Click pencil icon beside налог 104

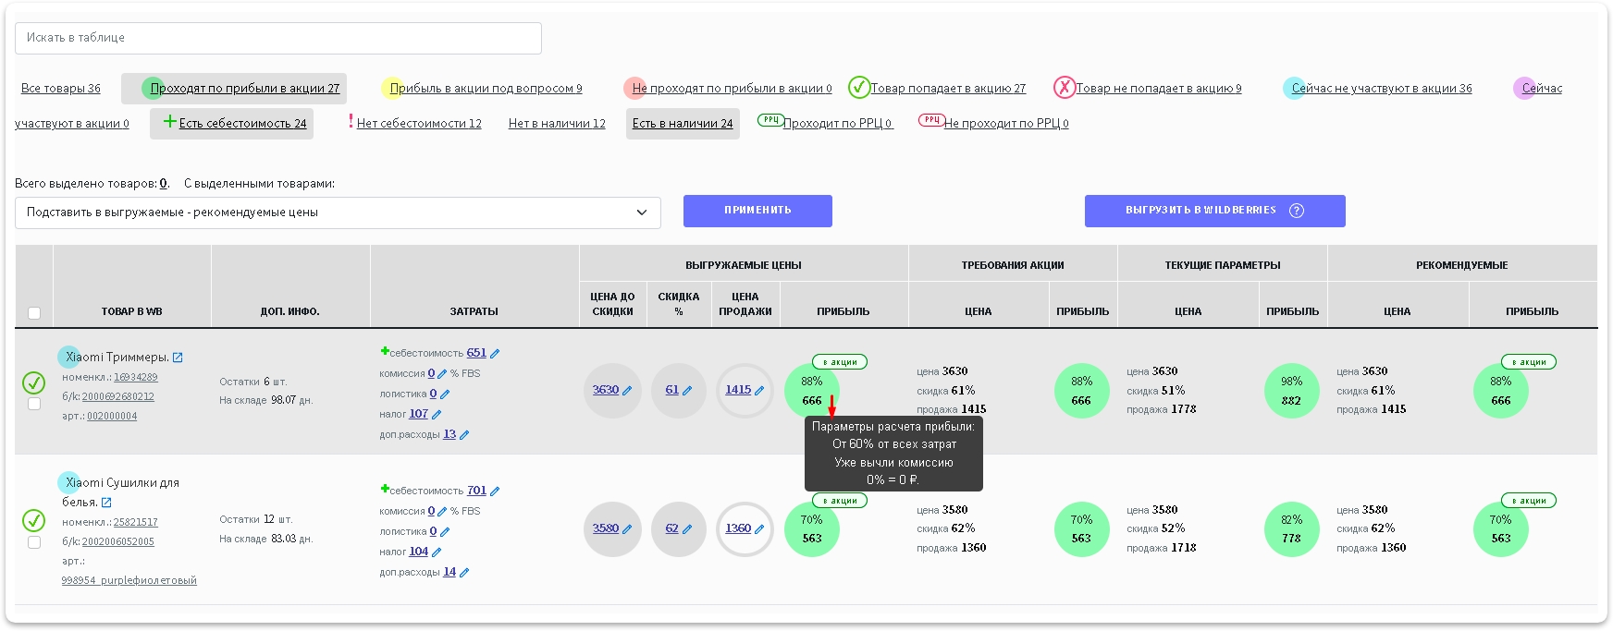pos(437,552)
